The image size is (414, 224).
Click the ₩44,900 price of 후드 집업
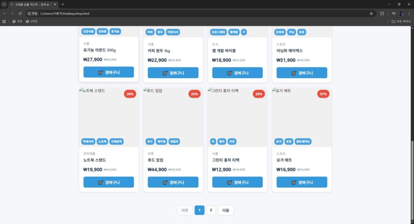157,170
